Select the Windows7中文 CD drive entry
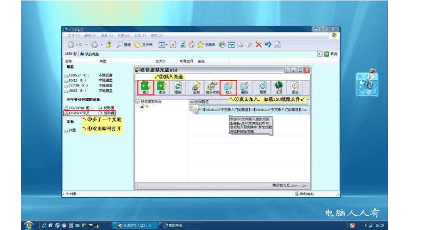This screenshot has width=421, height=230. point(90,113)
